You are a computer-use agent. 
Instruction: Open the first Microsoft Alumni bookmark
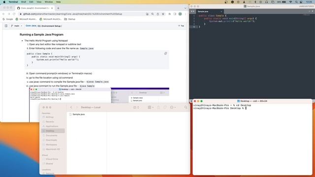[26, 19]
